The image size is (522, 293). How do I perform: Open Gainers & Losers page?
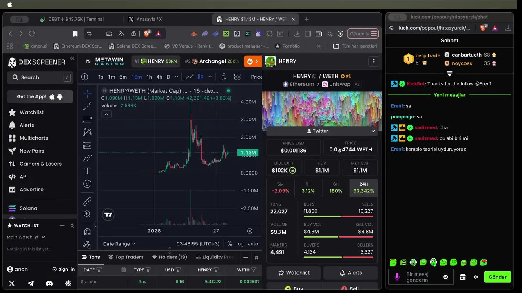(40, 164)
